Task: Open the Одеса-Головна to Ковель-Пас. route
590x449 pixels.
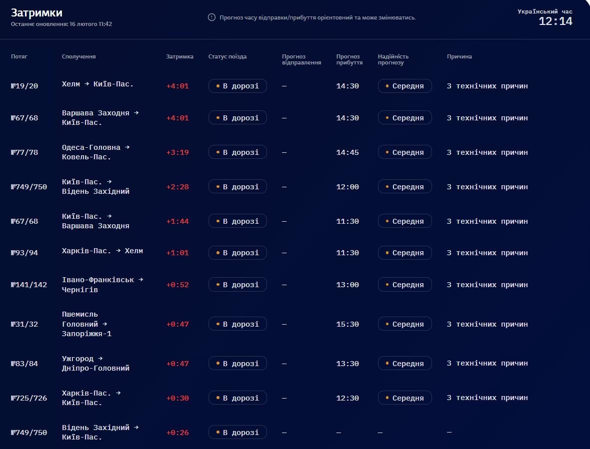Action: tap(95, 152)
